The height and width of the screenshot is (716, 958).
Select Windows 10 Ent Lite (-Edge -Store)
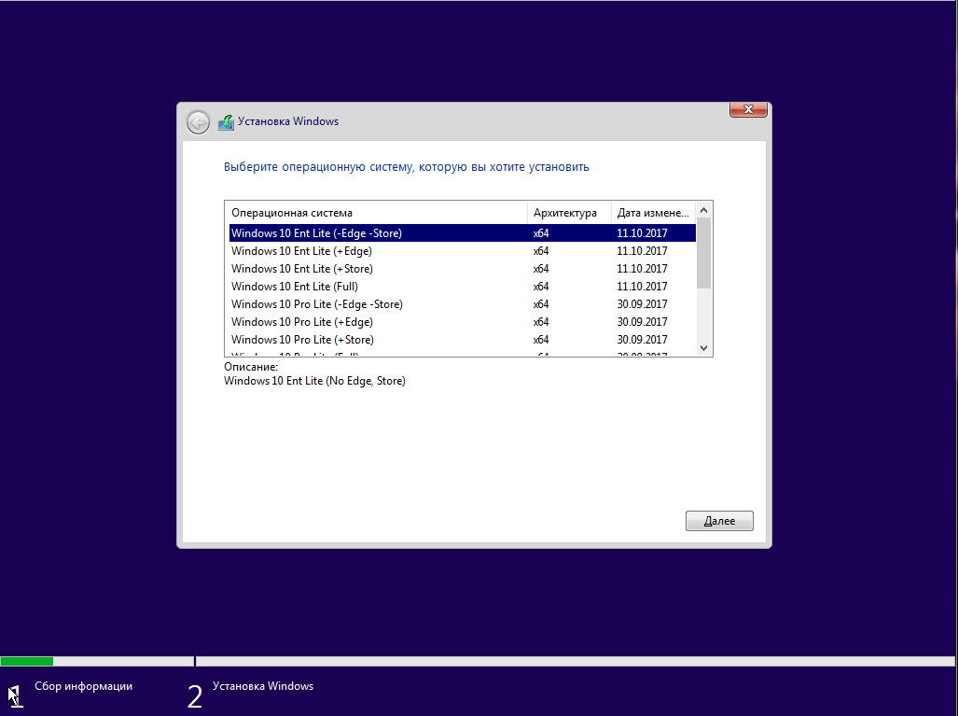(462, 233)
